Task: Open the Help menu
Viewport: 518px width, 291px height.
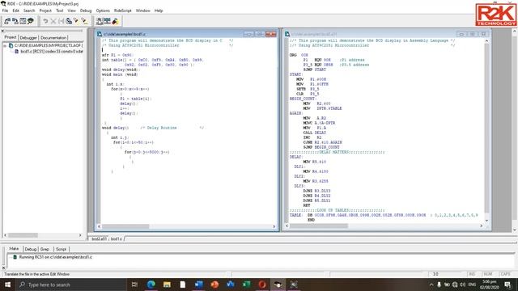Action: click(x=159, y=11)
